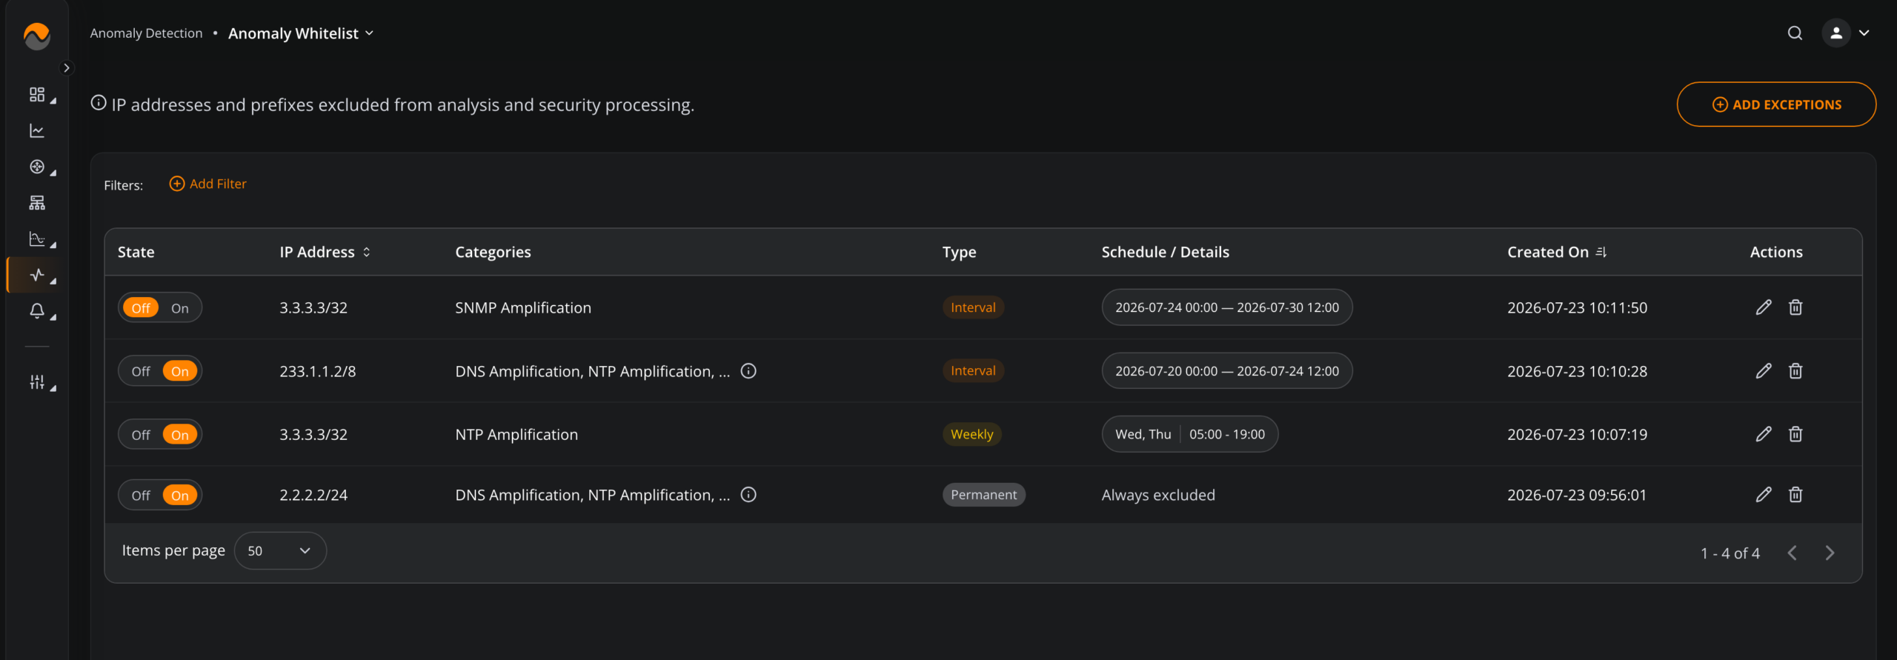Click created date 2026-07-23 10:11:50
This screenshot has height=660, width=1897.
tap(1577, 307)
